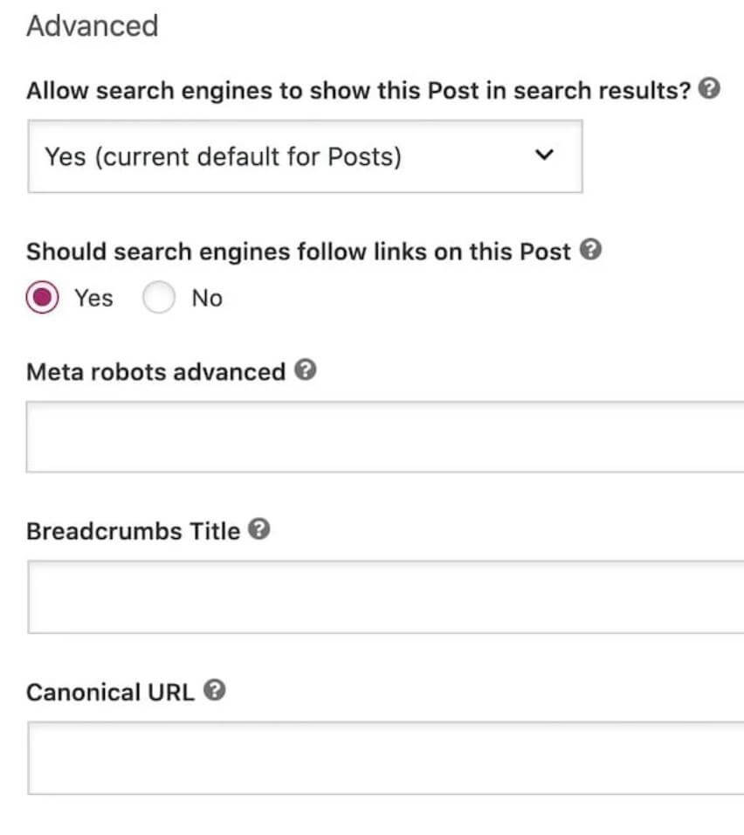The image size is (744, 835).
Task: Click the 'Meta robots advanced' label
Action: 155,372
